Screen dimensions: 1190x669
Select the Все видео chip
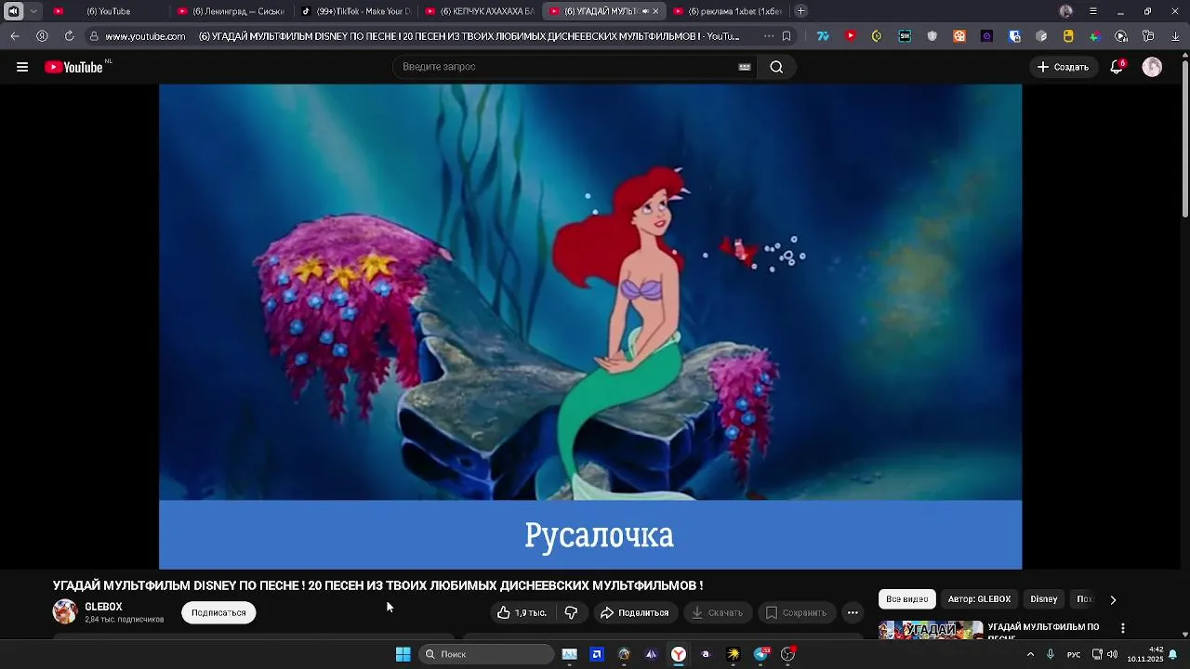coord(906,599)
